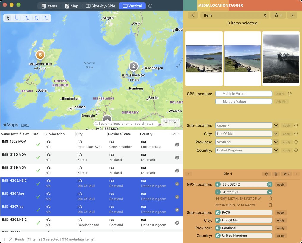Viewport: 302px width, 243px height.
Task: Clear IPTC data for IMG_3189.MOV
Action: (x=177, y=171)
